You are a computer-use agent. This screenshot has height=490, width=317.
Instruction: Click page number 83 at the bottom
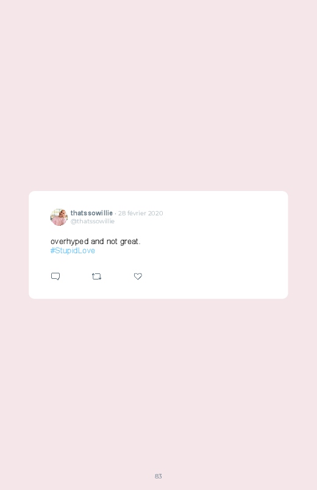click(x=158, y=476)
